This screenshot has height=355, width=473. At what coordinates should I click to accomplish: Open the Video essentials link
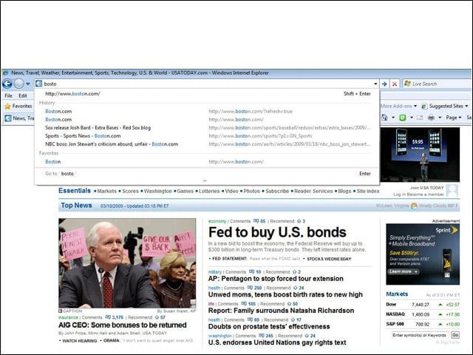pyautogui.click(x=231, y=191)
